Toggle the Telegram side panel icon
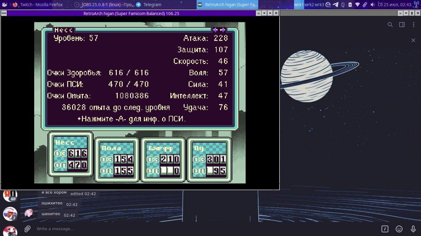Image resolution: width=421 pixels, height=236 pixels. click(x=402, y=25)
